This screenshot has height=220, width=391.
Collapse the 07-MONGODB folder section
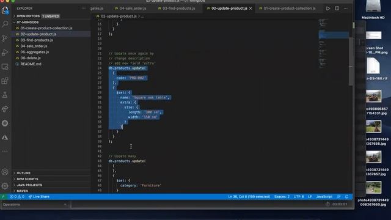[14, 22]
